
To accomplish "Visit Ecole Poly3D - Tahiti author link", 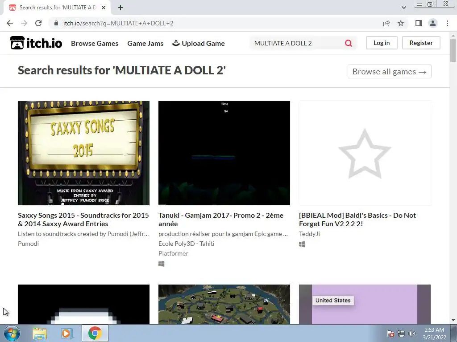I will (x=187, y=244).
